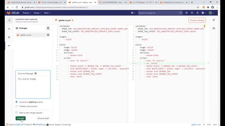Click the 'yaml' language label in status bar

(x=215, y=125)
